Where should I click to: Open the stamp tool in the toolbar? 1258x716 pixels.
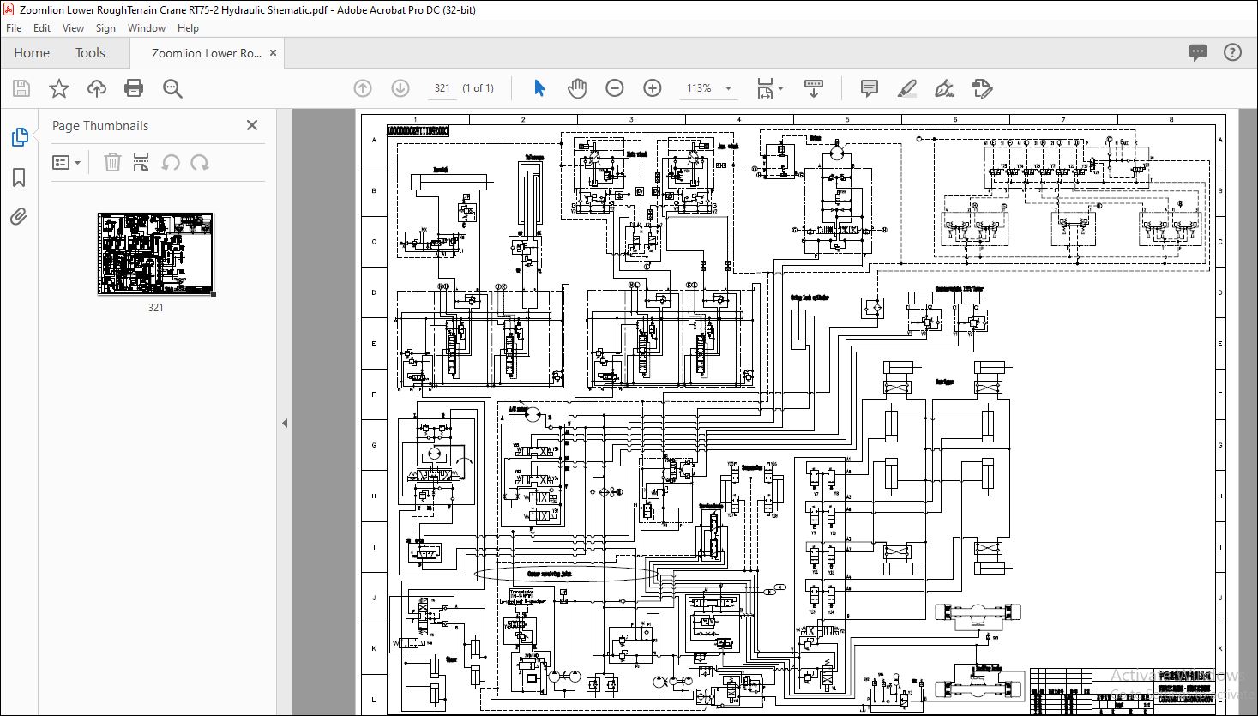[x=983, y=88]
